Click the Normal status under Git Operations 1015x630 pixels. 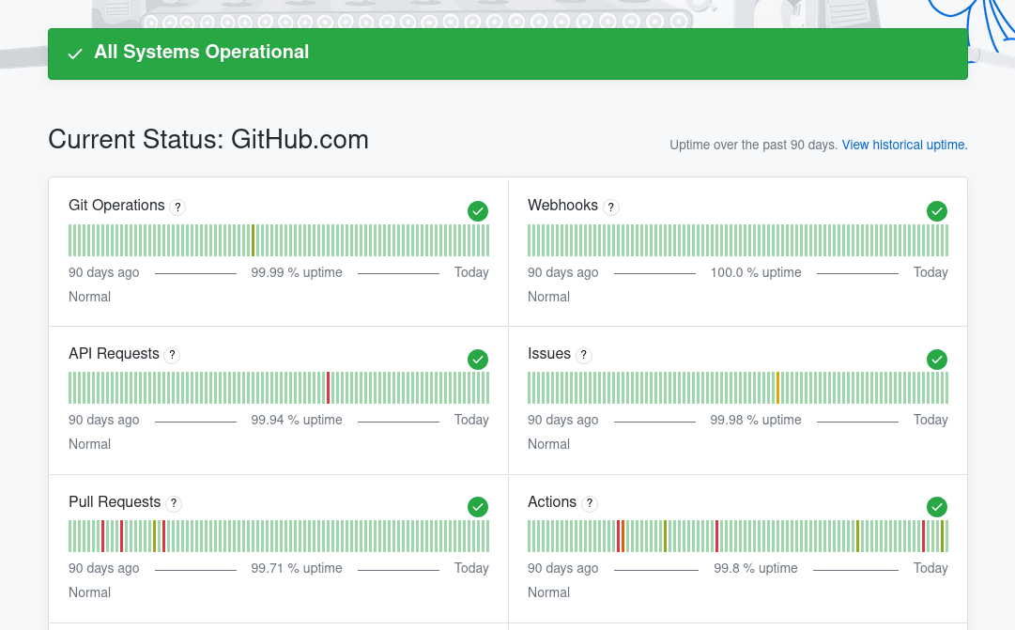click(x=89, y=298)
